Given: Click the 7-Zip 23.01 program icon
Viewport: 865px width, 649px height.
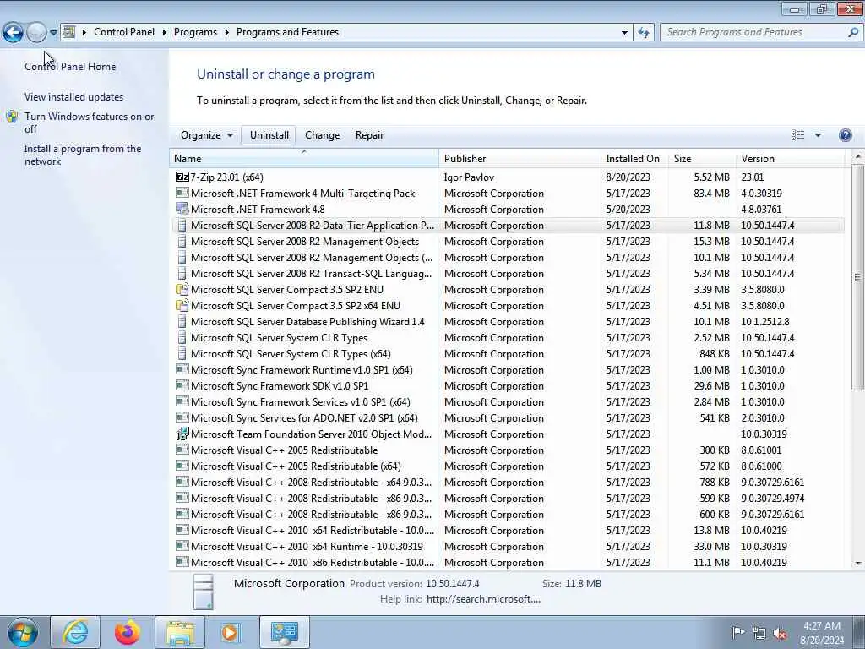Looking at the screenshot, I should [182, 177].
